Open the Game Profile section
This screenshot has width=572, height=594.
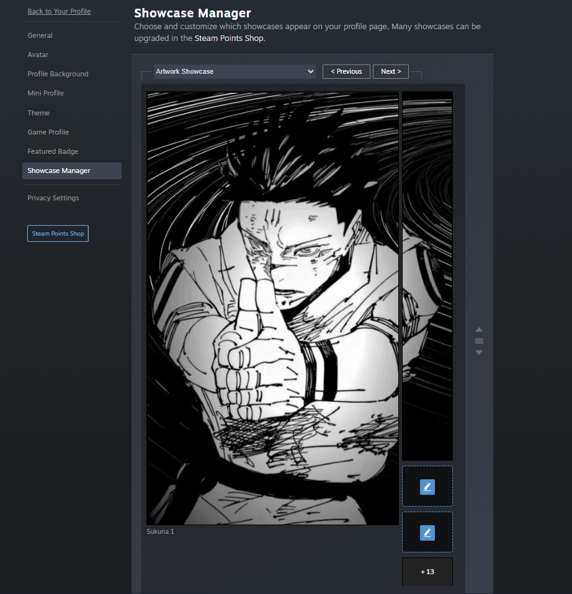tap(48, 132)
